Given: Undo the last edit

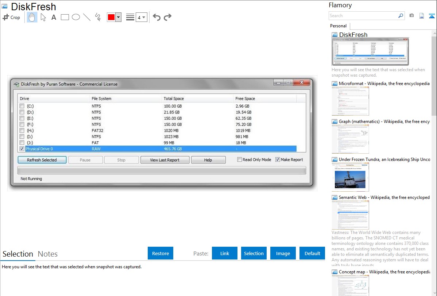Looking at the screenshot, I should click(156, 17).
